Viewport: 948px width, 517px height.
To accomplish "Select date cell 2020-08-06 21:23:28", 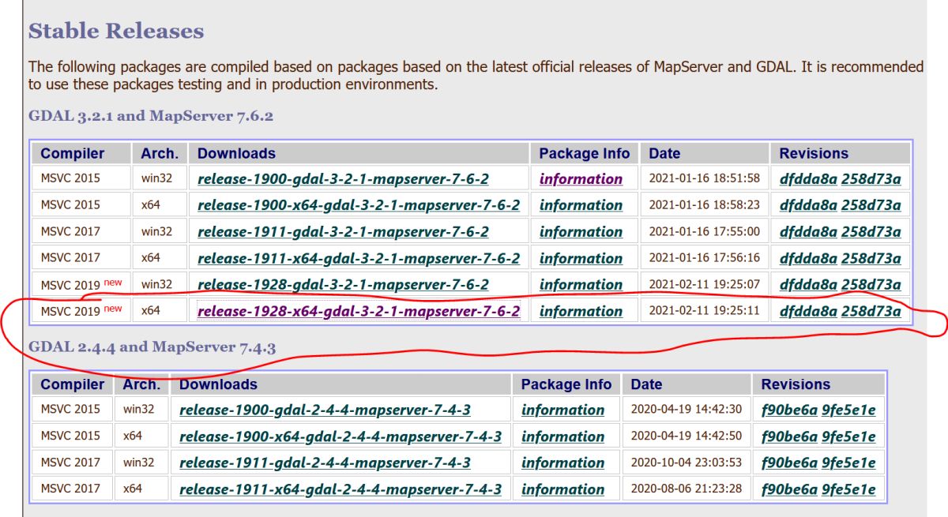I will pyautogui.click(x=687, y=489).
